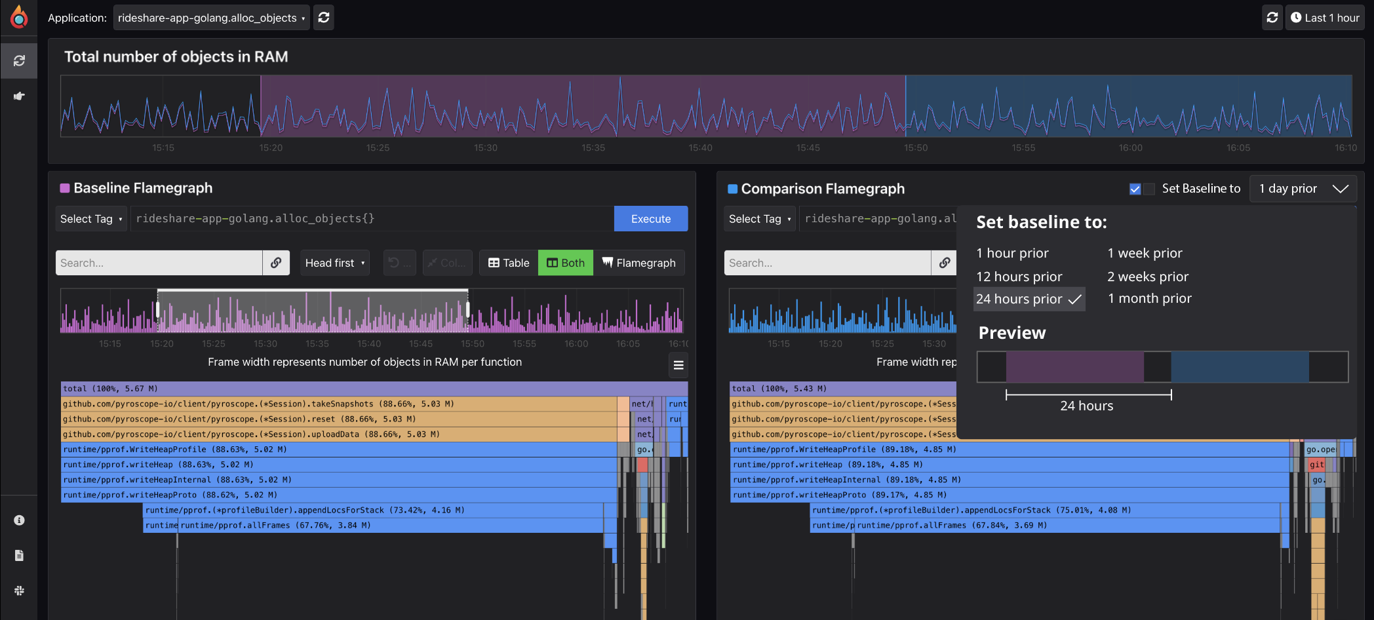Click the documentation icon in the sidebar
1374x620 pixels.
18,555
